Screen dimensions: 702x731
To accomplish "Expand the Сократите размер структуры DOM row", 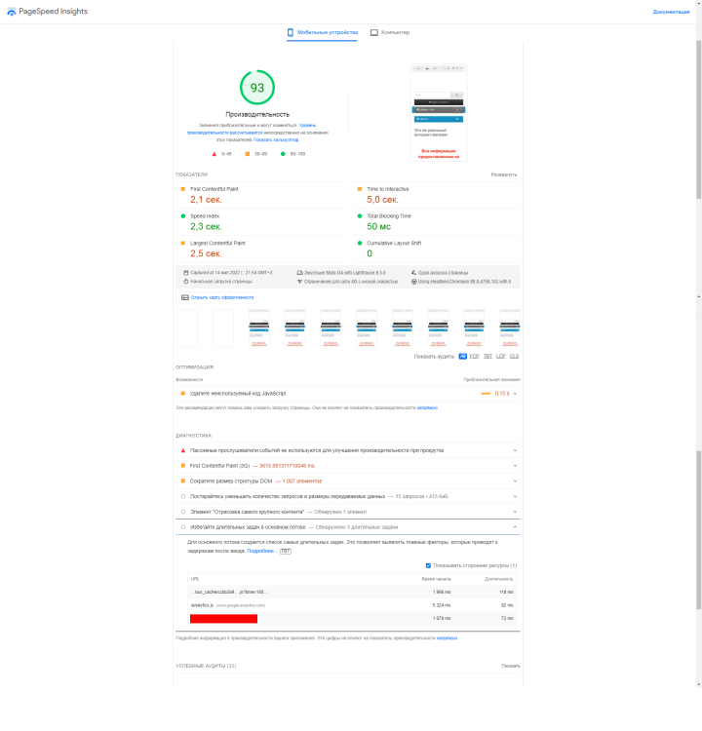I will pos(515,481).
